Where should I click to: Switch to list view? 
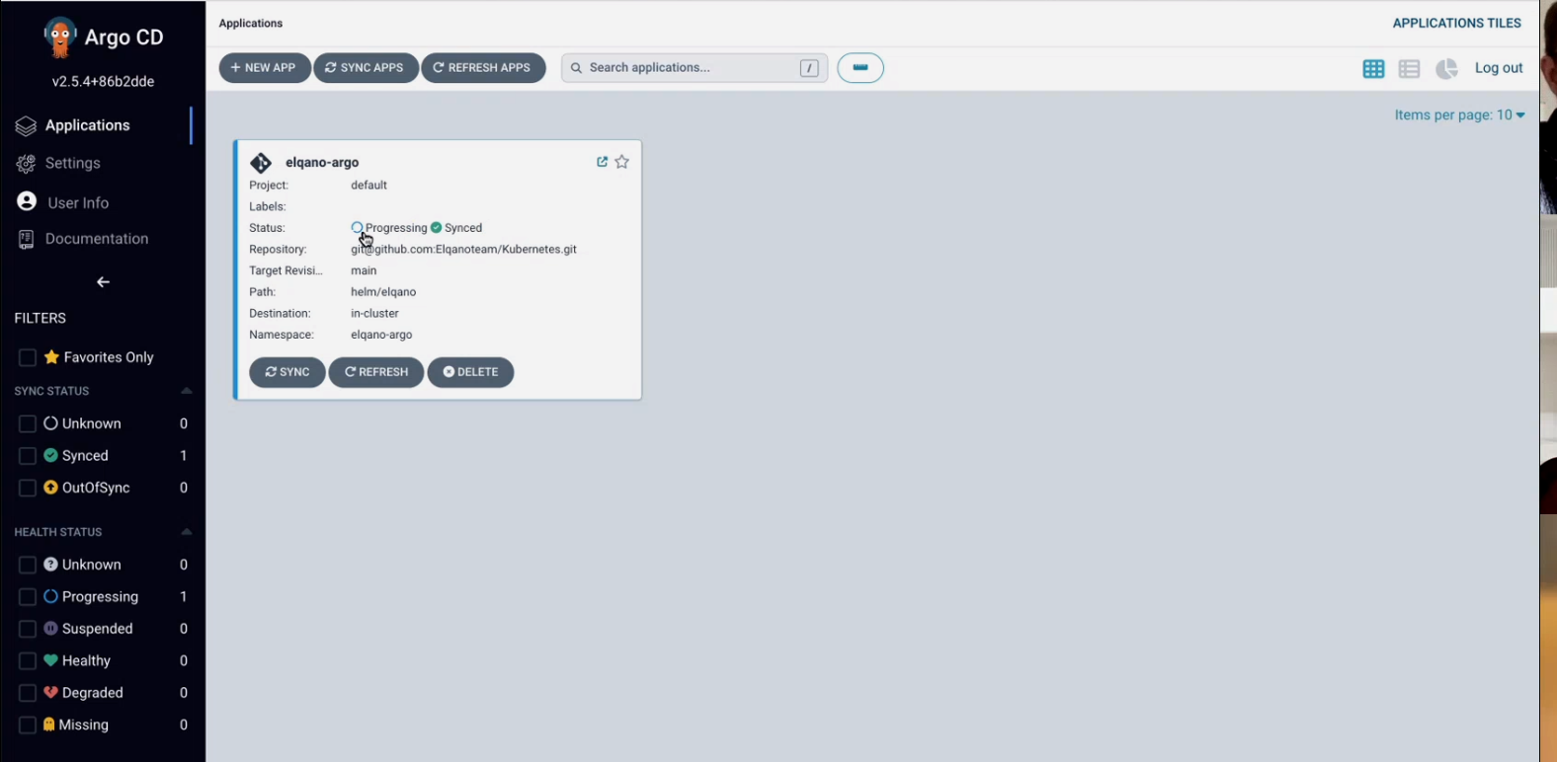tap(1410, 69)
